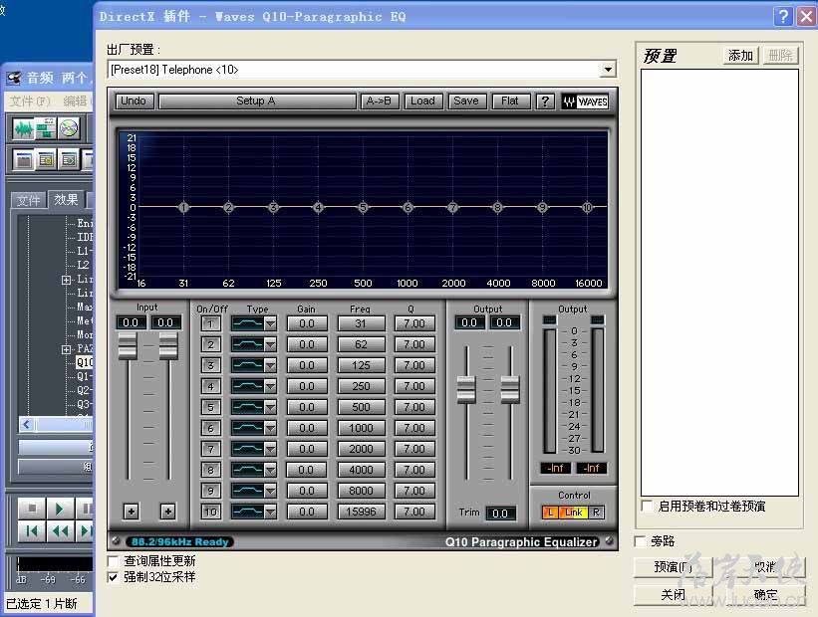Click the Trim value field
The width and height of the screenshot is (818, 617).
tap(500, 514)
